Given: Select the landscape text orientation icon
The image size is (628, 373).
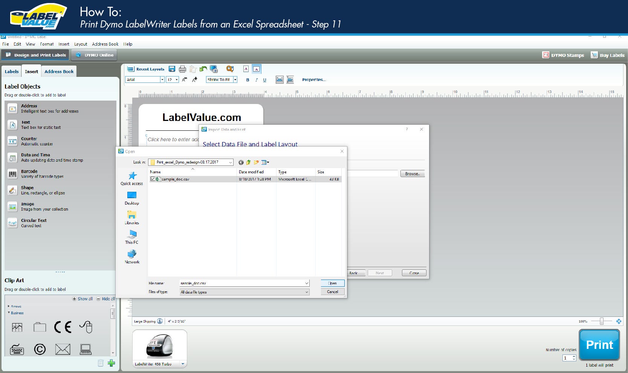Looking at the screenshot, I should coord(256,69).
